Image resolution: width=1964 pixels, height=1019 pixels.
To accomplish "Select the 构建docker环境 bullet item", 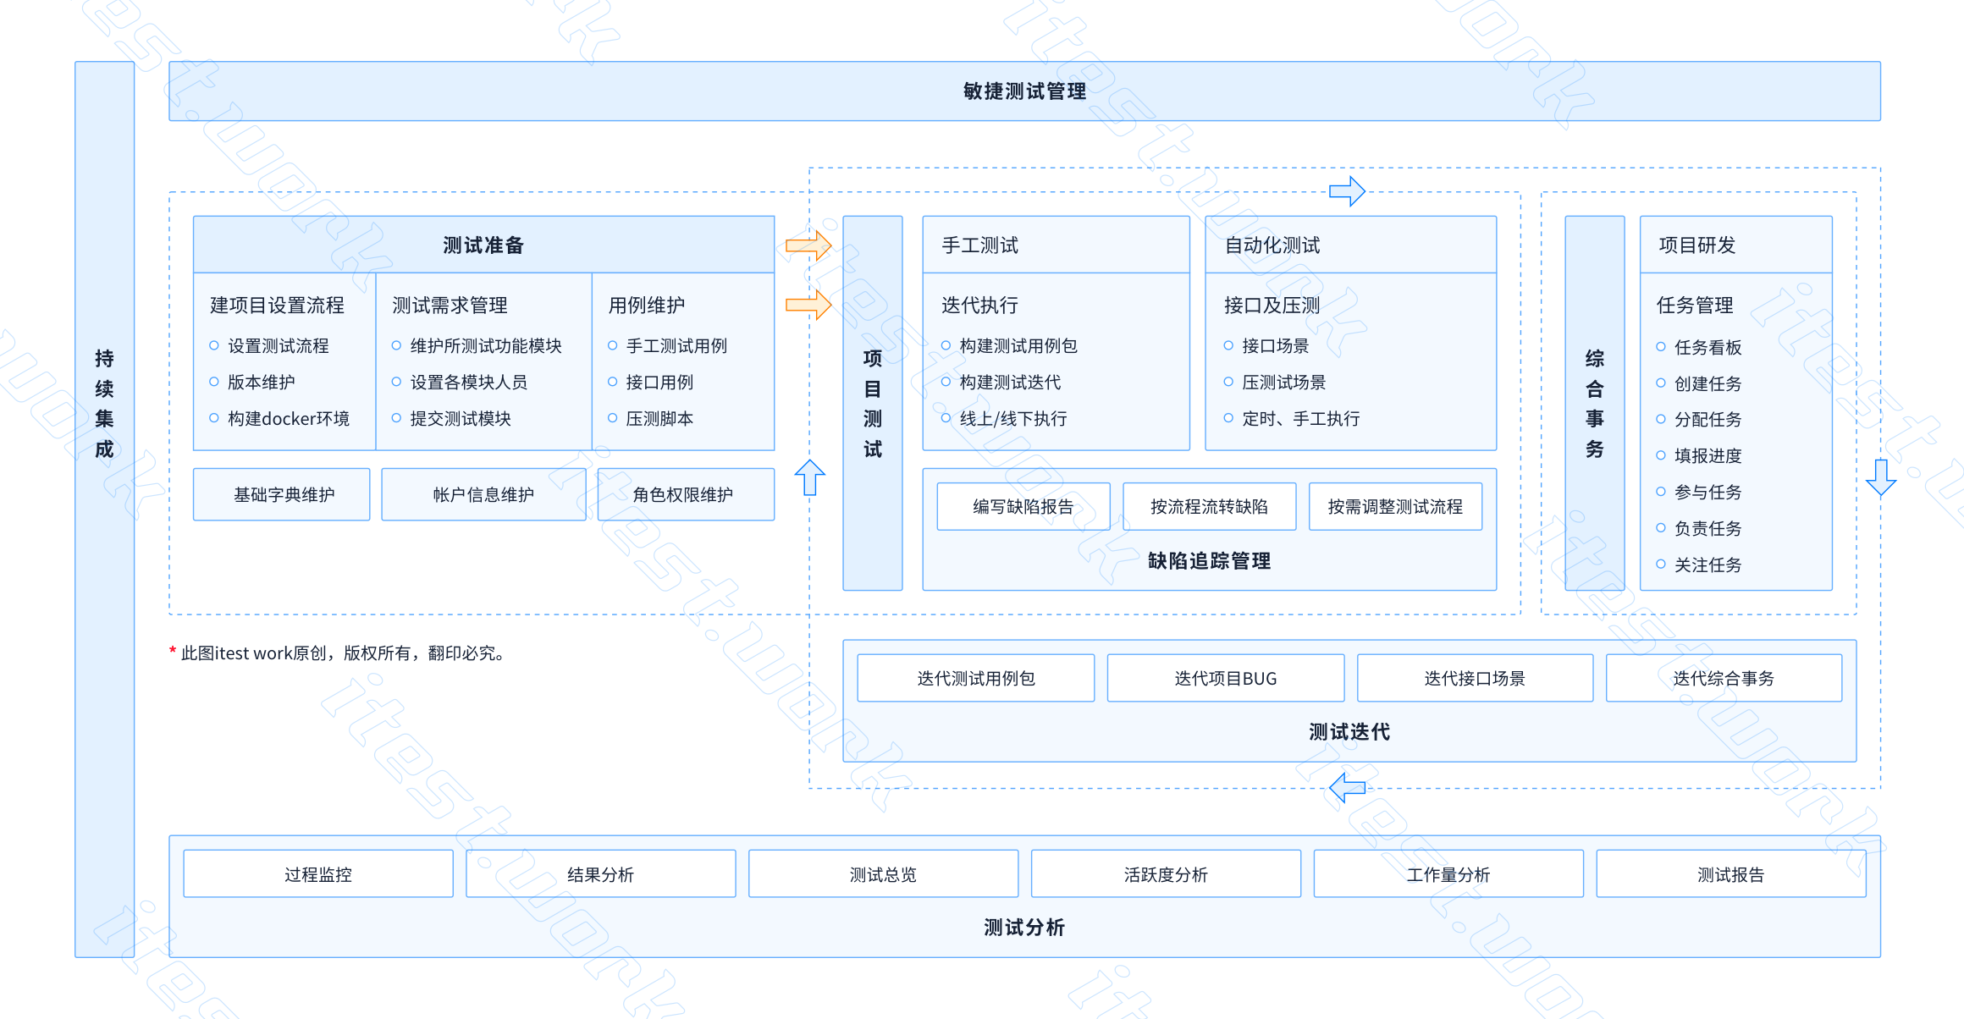I will pos(288,418).
